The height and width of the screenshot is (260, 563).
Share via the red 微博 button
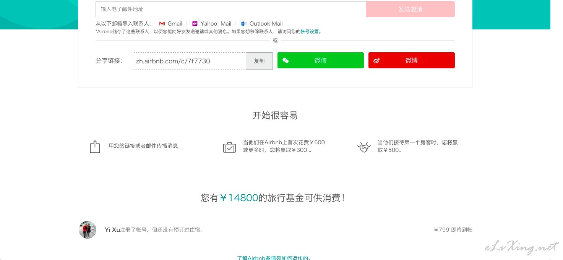412,60
